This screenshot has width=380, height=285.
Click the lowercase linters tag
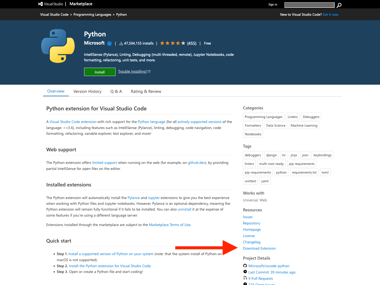coord(249,164)
